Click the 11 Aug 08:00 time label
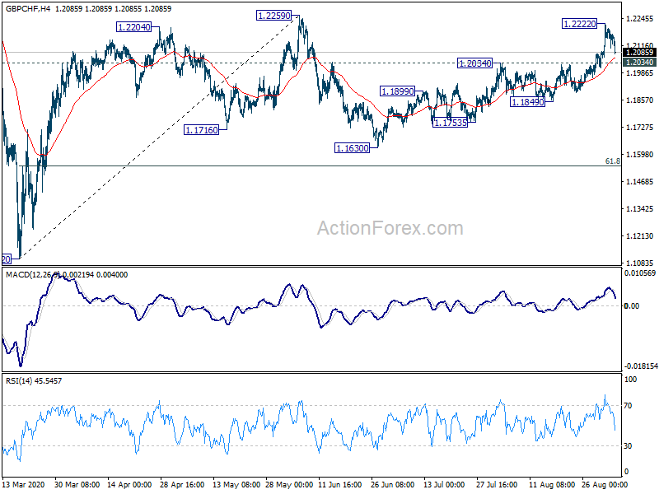The image size is (659, 494). pos(551,484)
